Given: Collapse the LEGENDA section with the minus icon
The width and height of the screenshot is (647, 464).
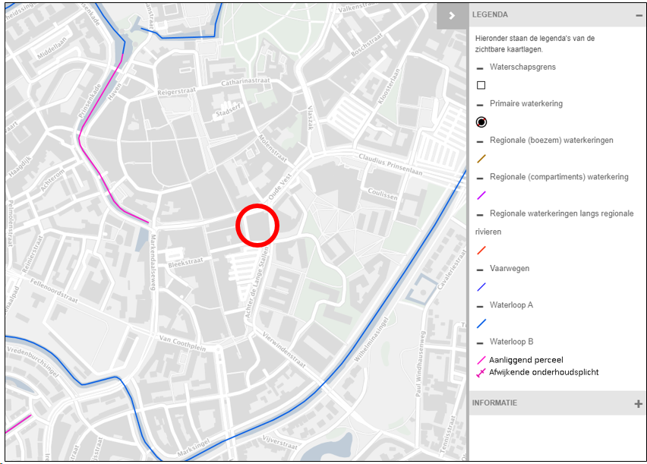Looking at the screenshot, I should [639, 15].
